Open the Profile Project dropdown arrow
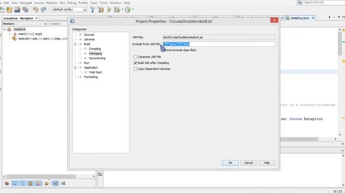Viewport: 345px width, 194px height. pos(133,10)
